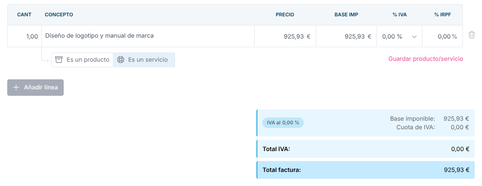482x186 pixels.
Task: Click the "Cuota de IVA:" label
Action: [x=416, y=127]
